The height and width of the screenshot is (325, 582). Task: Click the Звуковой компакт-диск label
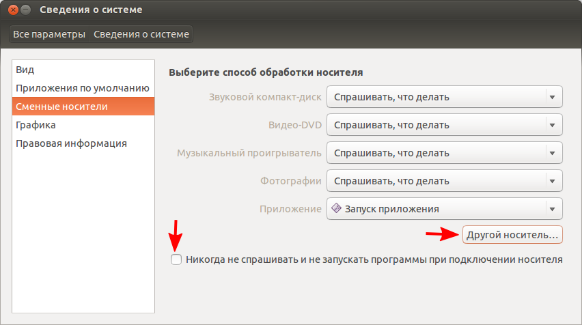pos(265,97)
